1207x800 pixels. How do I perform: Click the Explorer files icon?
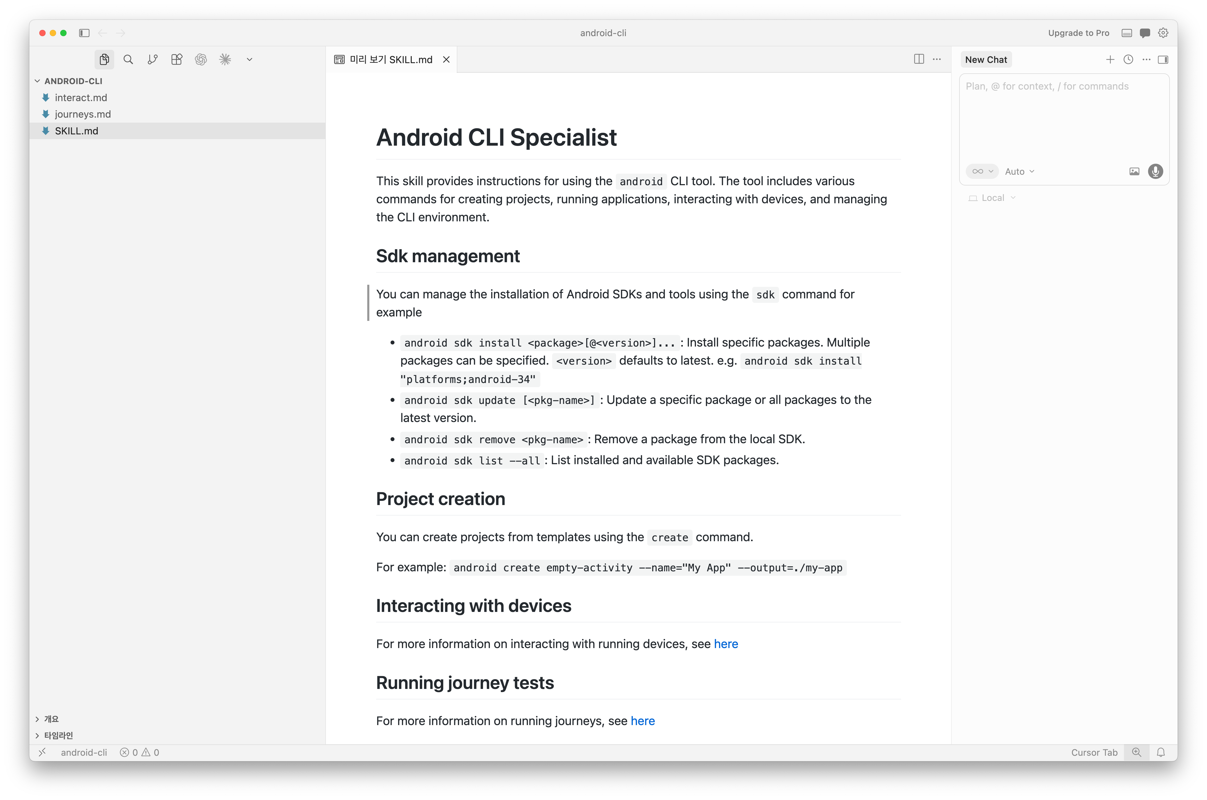pos(104,60)
